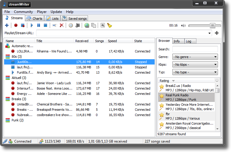Open the clock timer icon in toolbar
231x152 pixels.
tap(71, 26)
